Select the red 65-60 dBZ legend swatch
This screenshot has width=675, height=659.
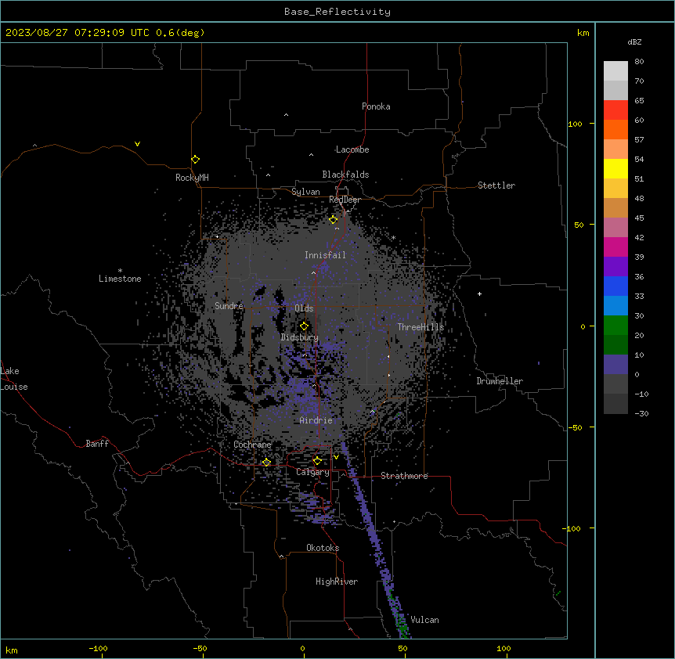(x=615, y=110)
